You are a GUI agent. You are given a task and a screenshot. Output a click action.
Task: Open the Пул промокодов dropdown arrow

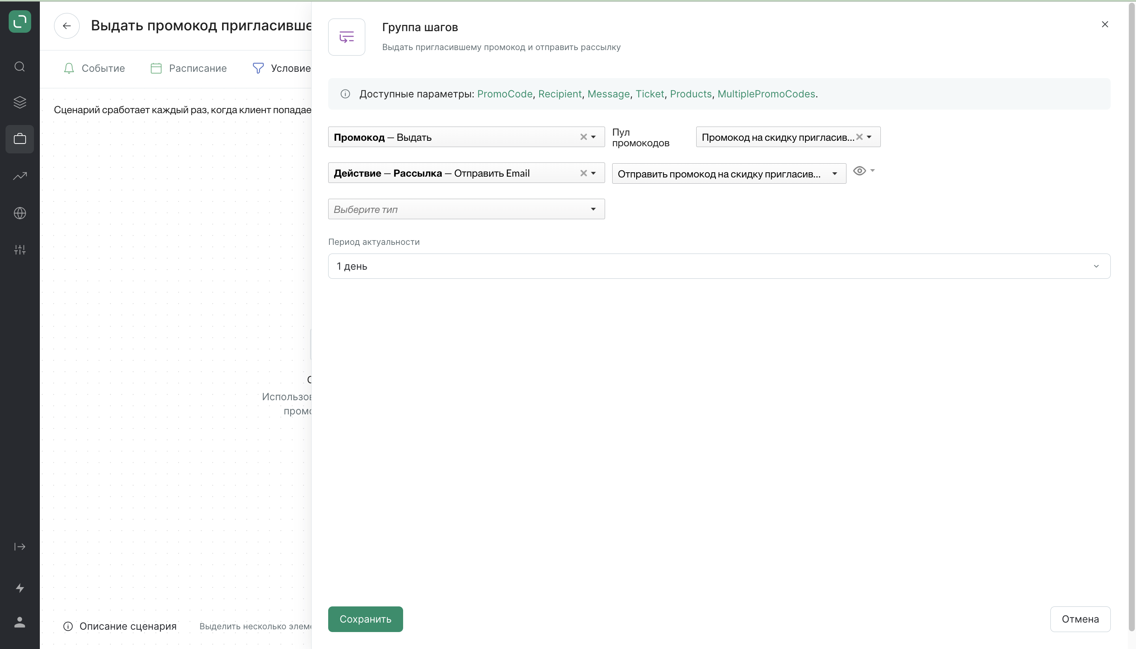pyautogui.click(x=869, y=137)
